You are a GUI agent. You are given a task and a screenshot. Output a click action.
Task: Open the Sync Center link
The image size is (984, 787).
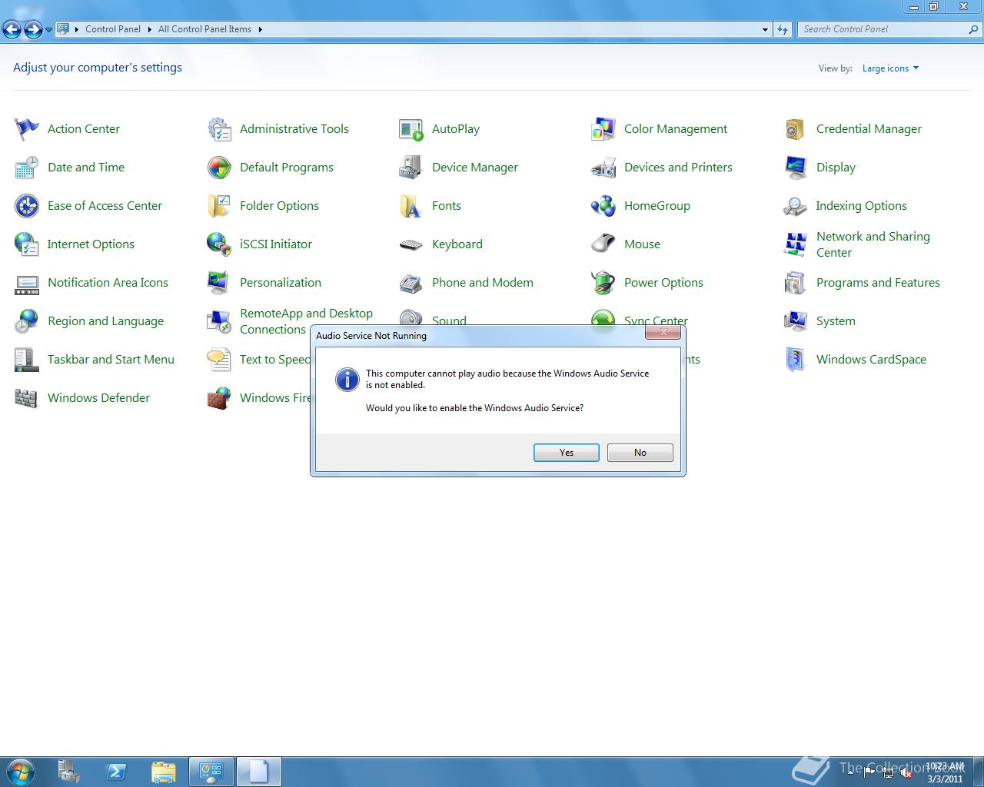point(656,320)
